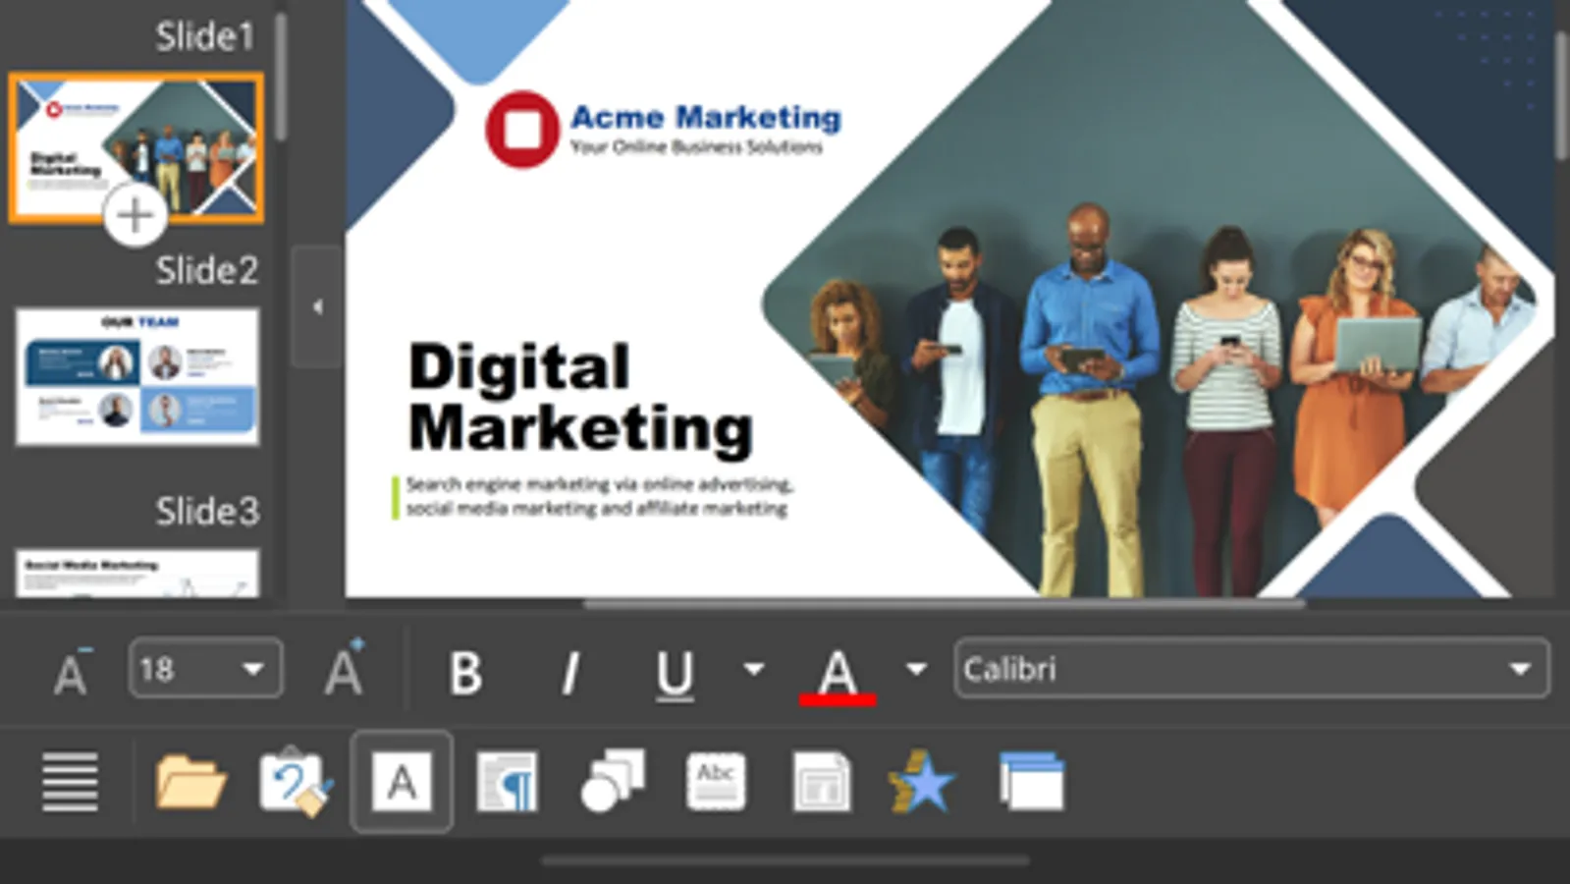Viewport: 1570px width, 884px height.
Task: Toggle bold formatting
Action: coord(465,672)
